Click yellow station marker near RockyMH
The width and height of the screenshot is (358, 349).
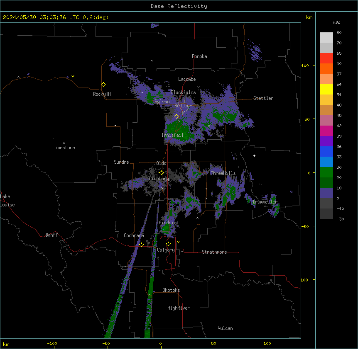pos(104,85)
